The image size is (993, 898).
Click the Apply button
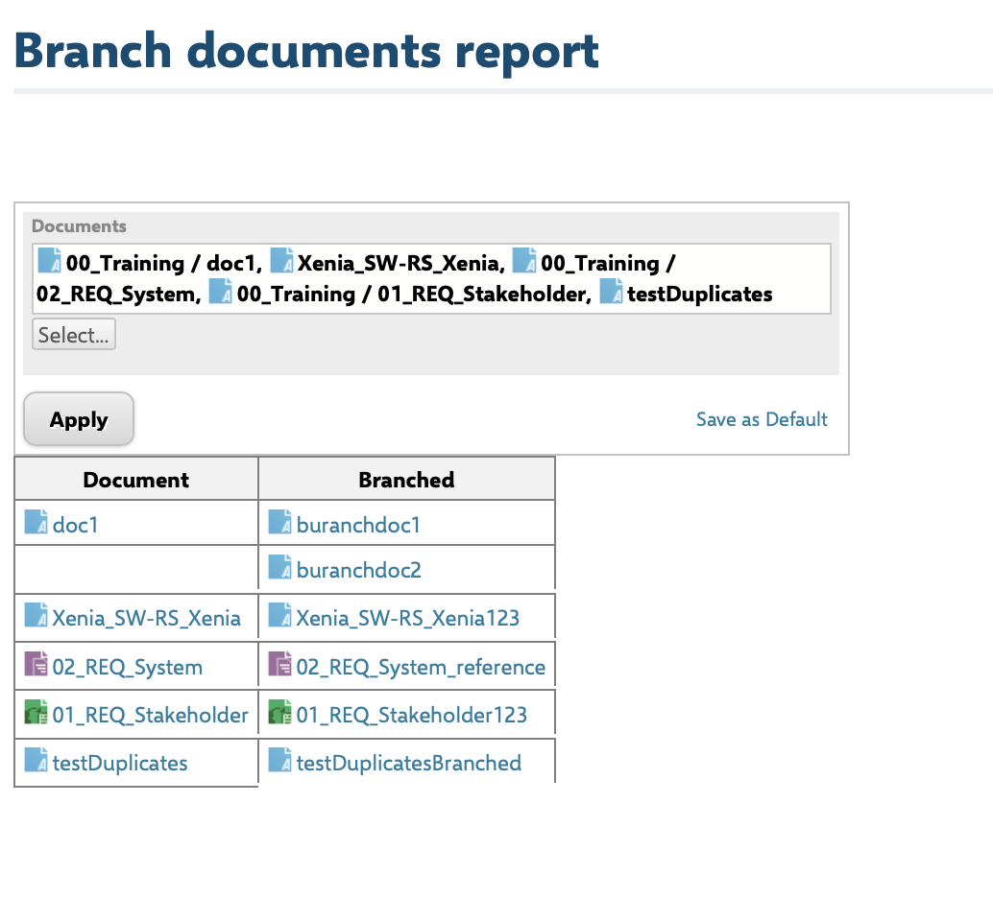[79, 419]
